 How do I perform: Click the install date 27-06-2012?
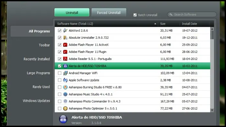[190, 109]
